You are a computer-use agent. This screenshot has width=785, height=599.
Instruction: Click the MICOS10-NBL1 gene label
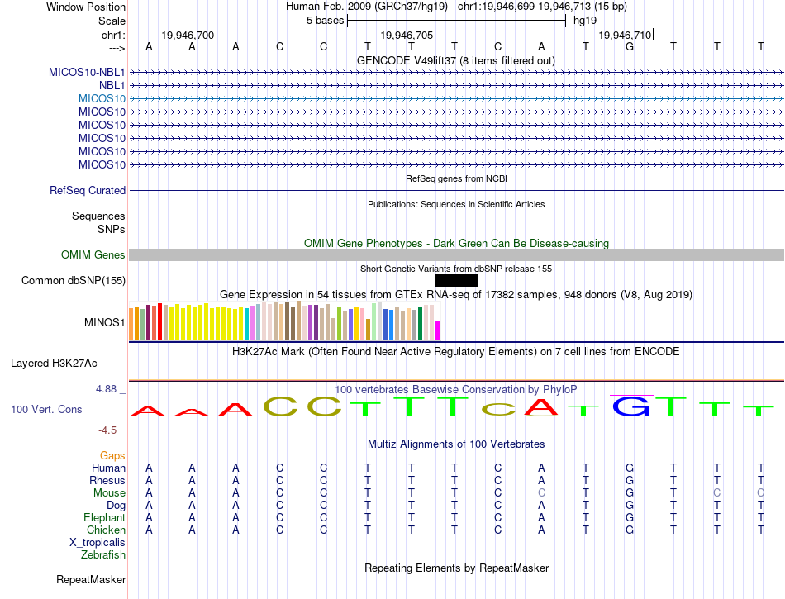(87, 72)
